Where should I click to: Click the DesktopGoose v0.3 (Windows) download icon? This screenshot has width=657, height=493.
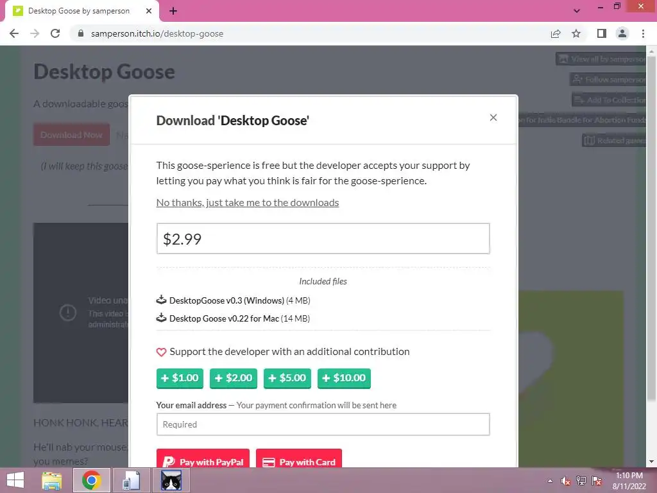[161, 300]
